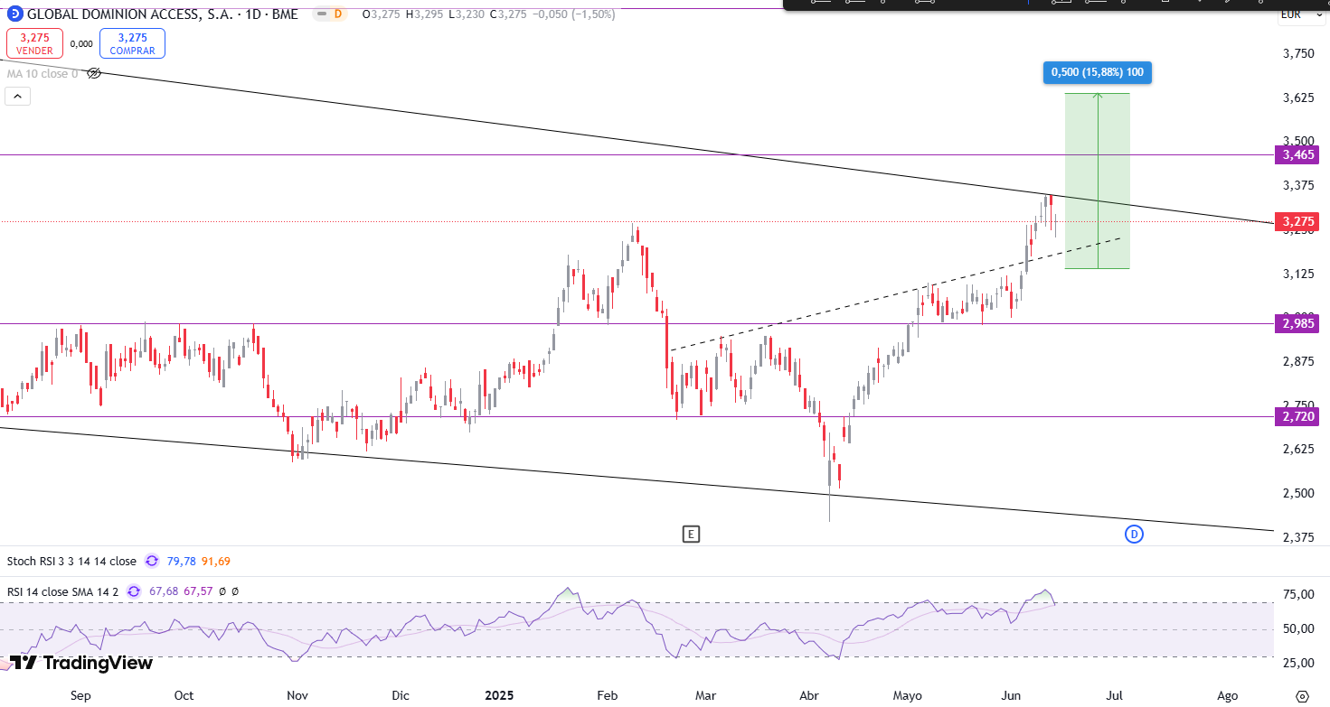Viewport: 1330px width, 707px height.
Task: Click the E earnings marker on the timeline
Action: (x=691, y=534)
